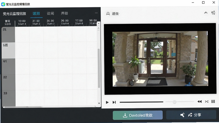This screenshot has height=123, width=219.
Task: Click the date header cell left of 10:00
Action: click(x=8, y=22)
